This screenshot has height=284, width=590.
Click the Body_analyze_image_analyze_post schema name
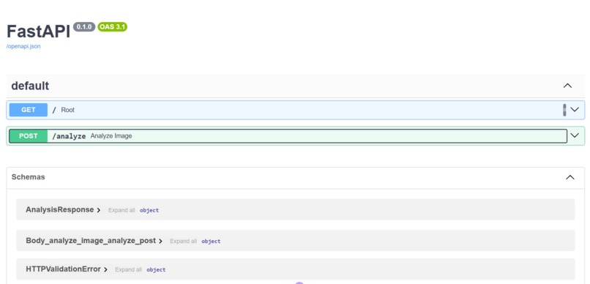pos(91,240)
